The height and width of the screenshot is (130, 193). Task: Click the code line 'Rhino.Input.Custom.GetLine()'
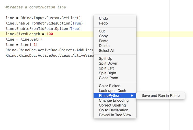point(51,18)
